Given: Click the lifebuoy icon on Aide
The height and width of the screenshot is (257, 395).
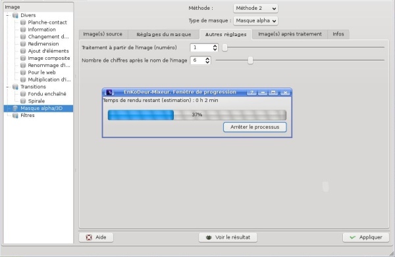Looking at the screenshot, I should click(89, 237).
